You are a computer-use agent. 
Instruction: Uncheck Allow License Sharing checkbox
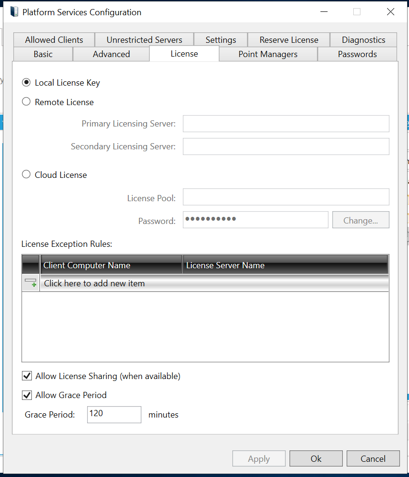pyautogui.click(x=27, y=376)
